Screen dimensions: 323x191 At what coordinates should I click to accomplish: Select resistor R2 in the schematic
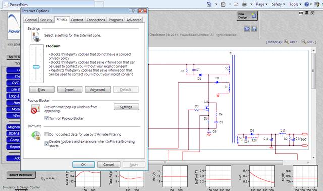[187, 71]
